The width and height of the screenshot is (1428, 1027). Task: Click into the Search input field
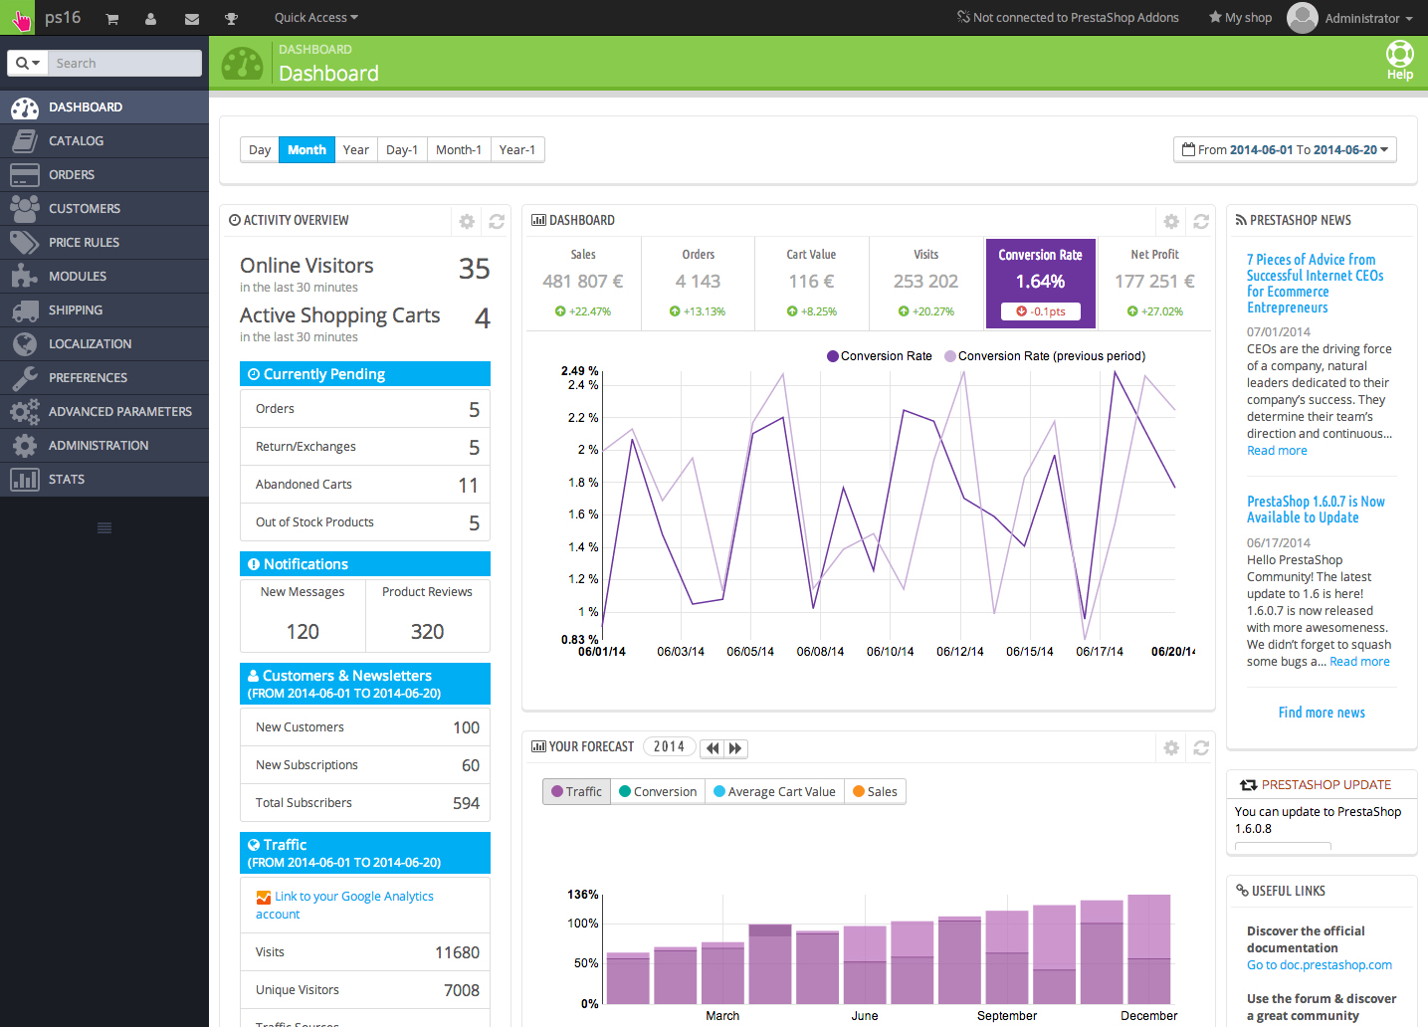[x=124, y=64]
